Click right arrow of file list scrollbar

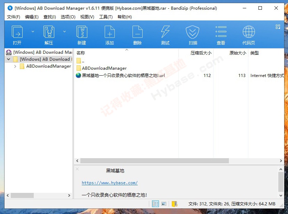[x=281, y=161]
